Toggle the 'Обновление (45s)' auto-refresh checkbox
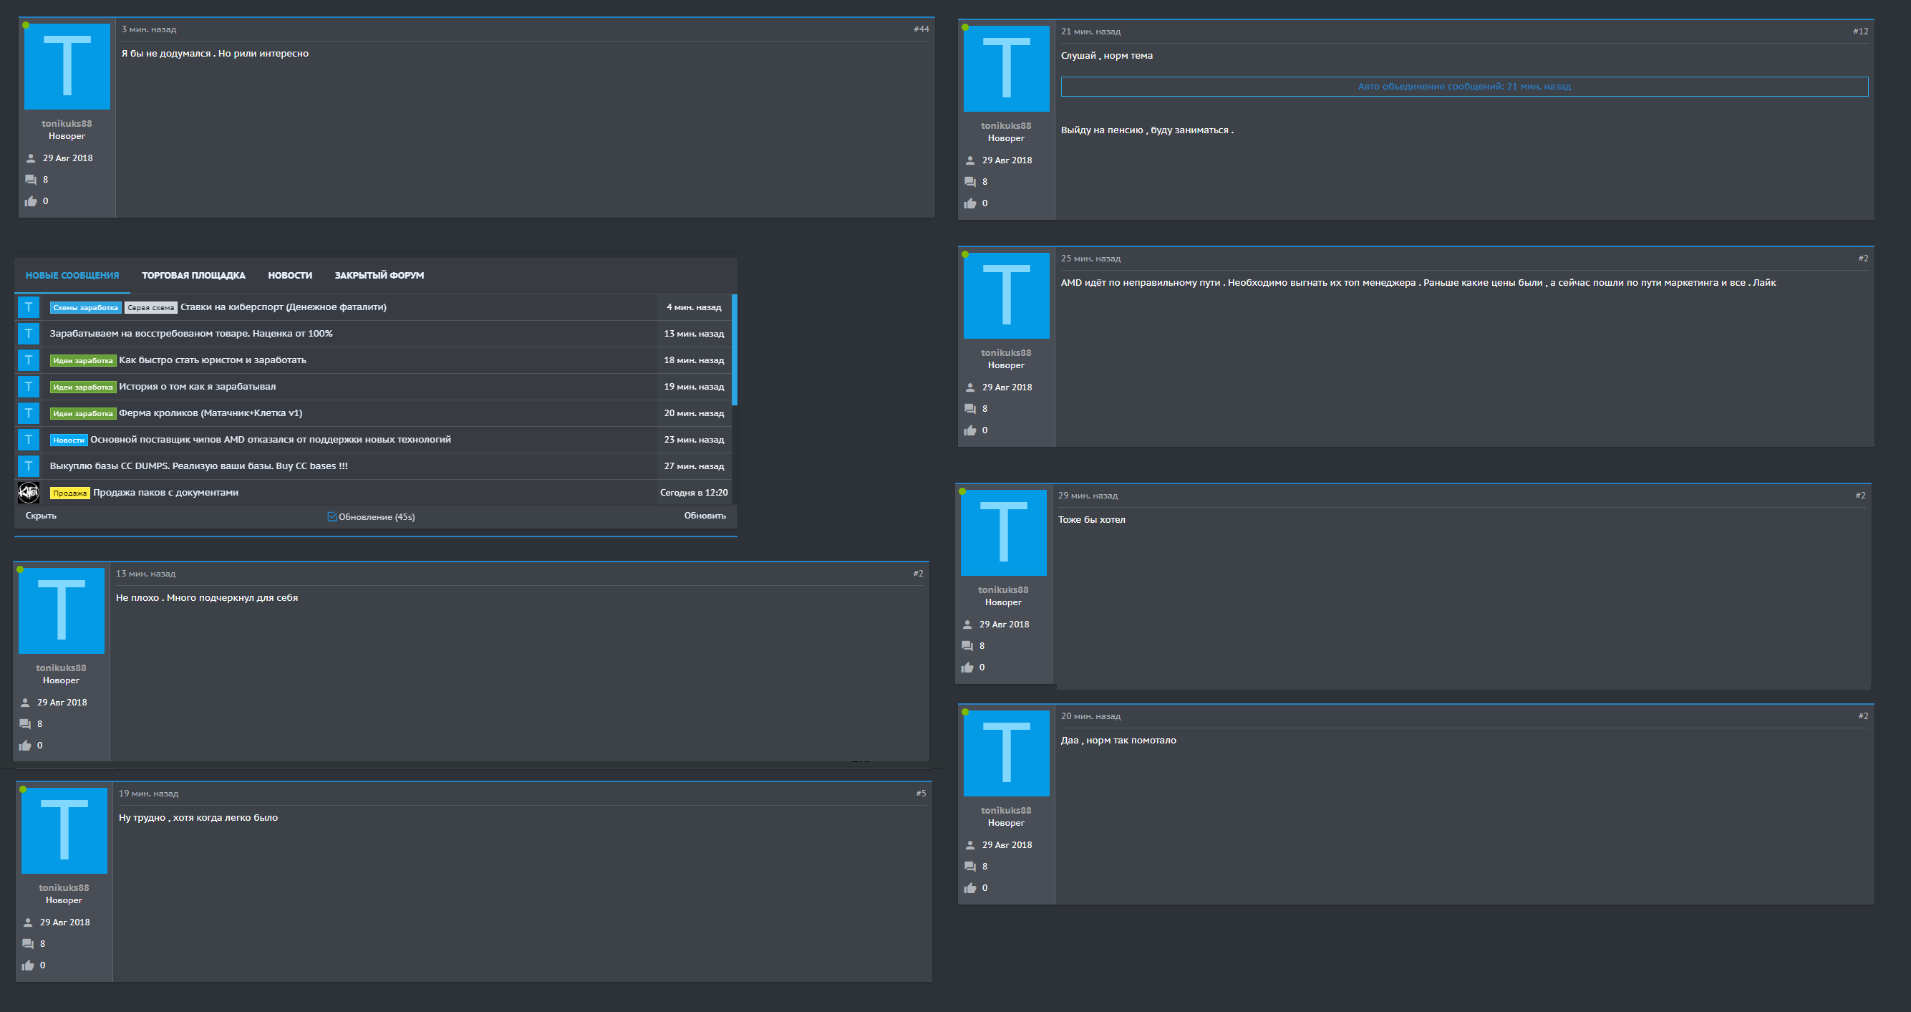1911x1012 pixels. click(x=332, y=516)
